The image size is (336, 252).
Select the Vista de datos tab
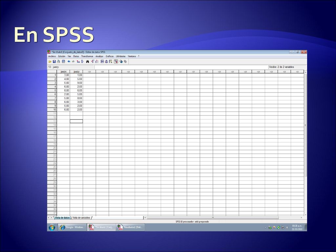point(62,218)
